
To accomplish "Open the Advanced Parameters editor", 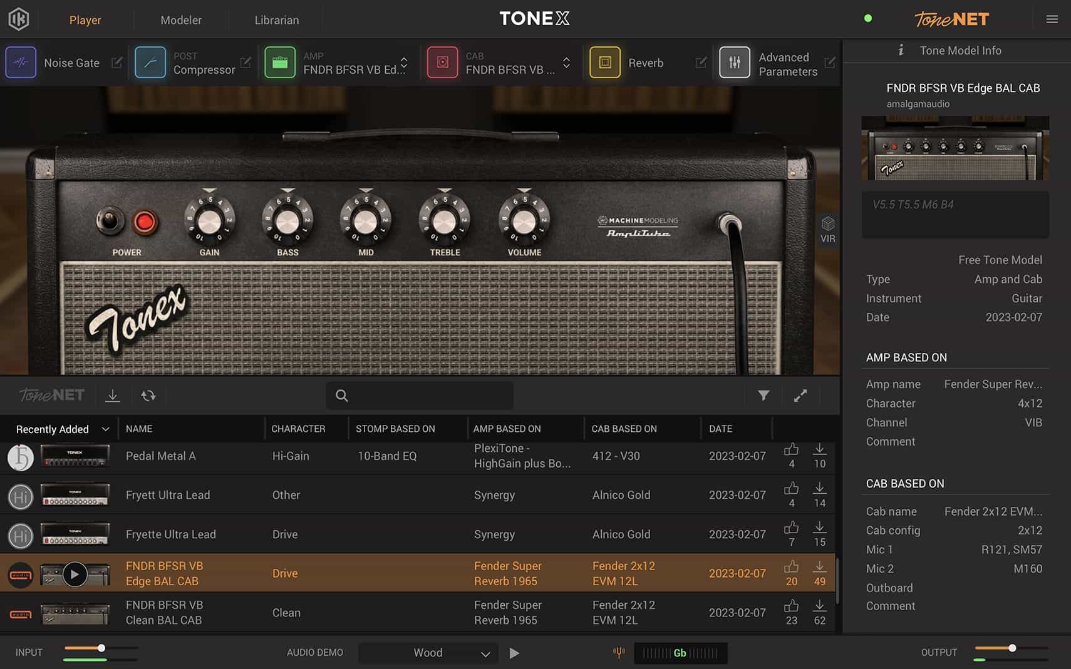I will (830, 63).
